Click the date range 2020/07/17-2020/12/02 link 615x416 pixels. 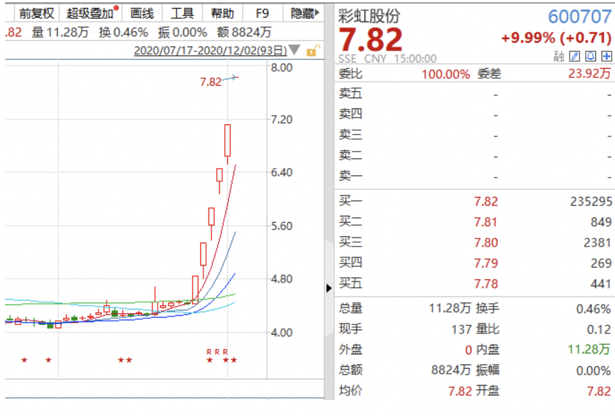click(x=211, y=51)
